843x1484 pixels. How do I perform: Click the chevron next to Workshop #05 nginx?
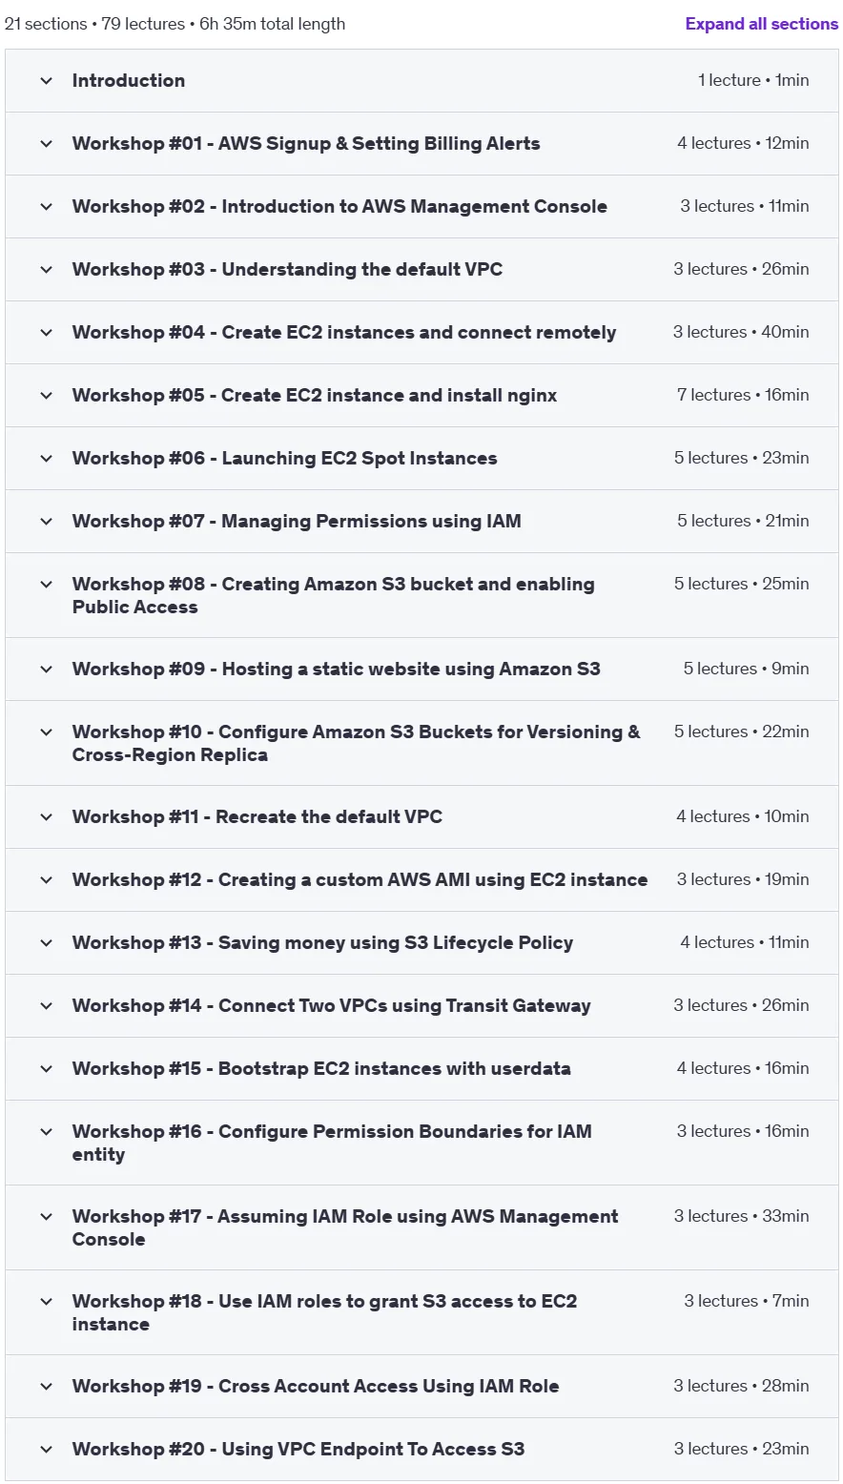click(x=46, y=396)
